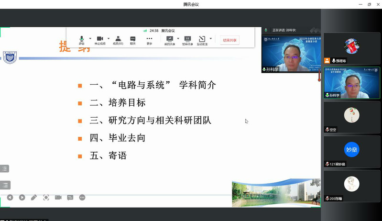382x221 pixels.
Task: Open the members list (成员)
Action: pyautogui.click(x=118, y=40)
